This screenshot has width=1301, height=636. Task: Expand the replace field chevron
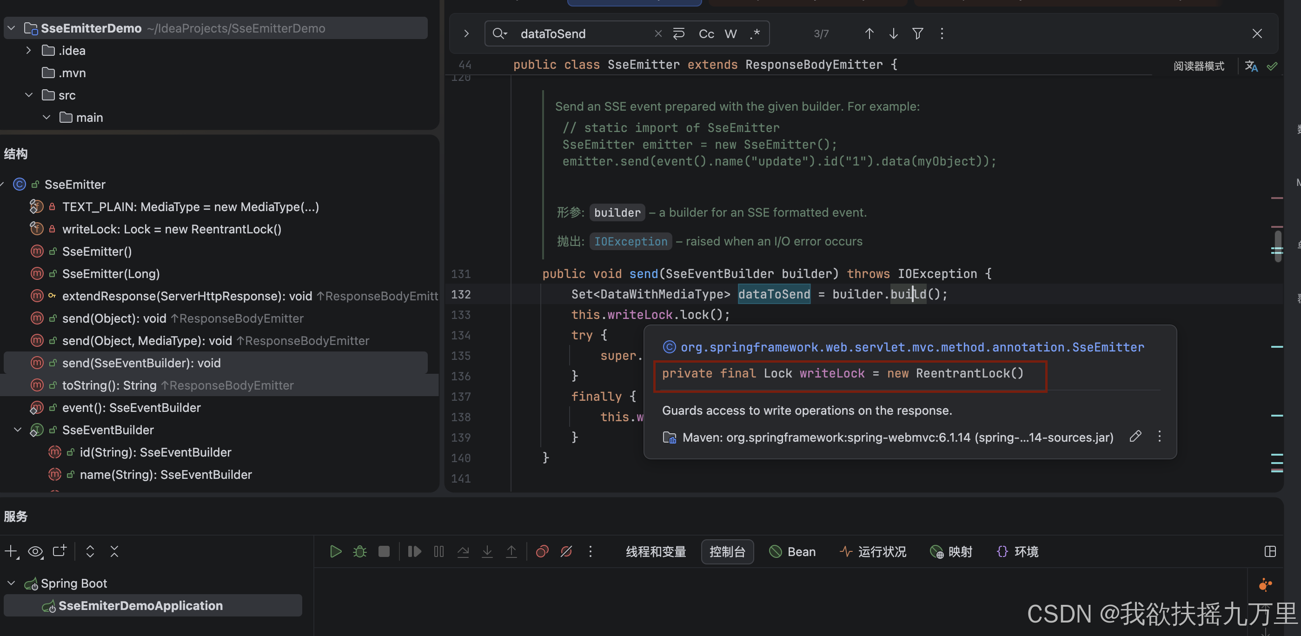click(x=466, y=33)
